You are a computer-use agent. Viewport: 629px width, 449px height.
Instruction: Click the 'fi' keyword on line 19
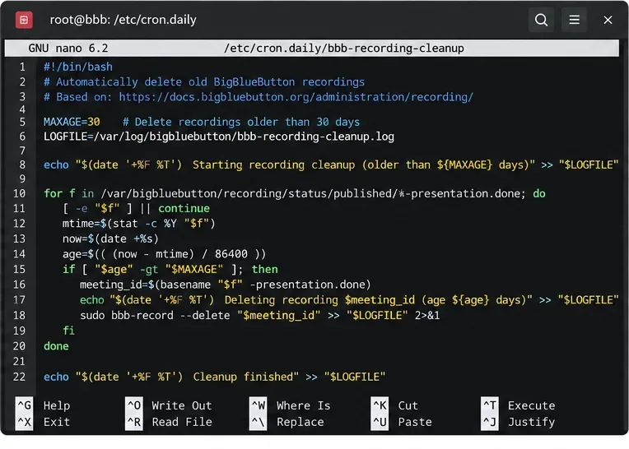coord(68,331)
